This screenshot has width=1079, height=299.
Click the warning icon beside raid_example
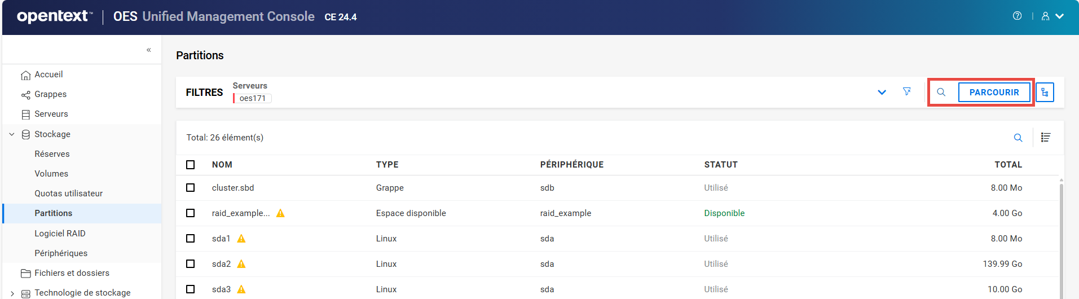click(280, 213)
